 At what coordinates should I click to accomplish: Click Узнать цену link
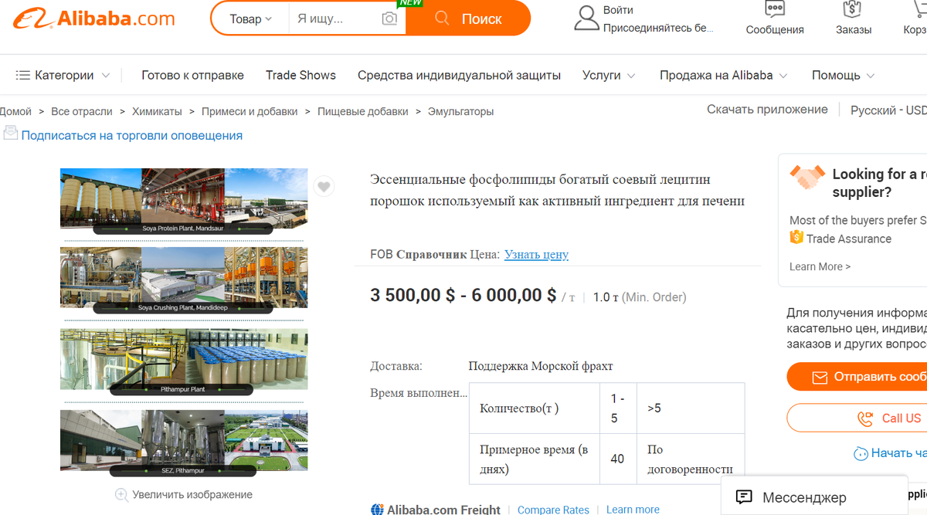click(x=537, y=254)
